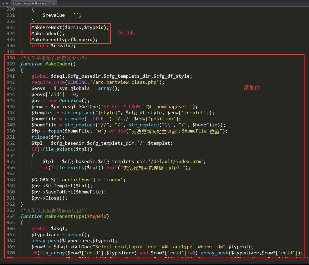Click the comment on line 963
Viewport: 309px width, 265px height.
(x=53, y=210)
